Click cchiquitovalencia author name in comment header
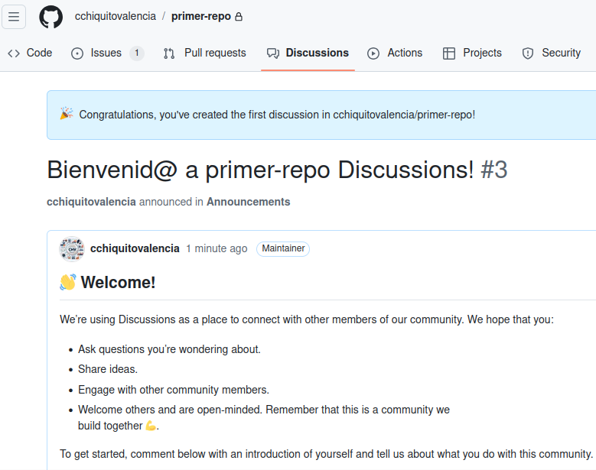 click(x=135, y=248)
